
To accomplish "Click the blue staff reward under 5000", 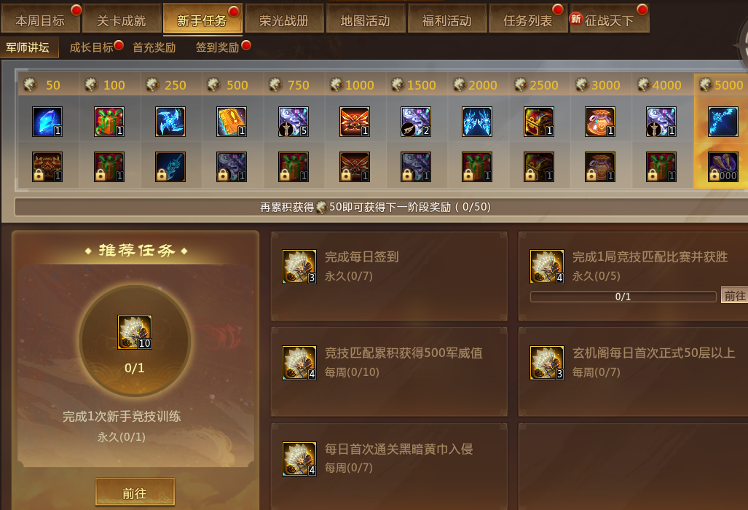I will (x=723, y=122).
